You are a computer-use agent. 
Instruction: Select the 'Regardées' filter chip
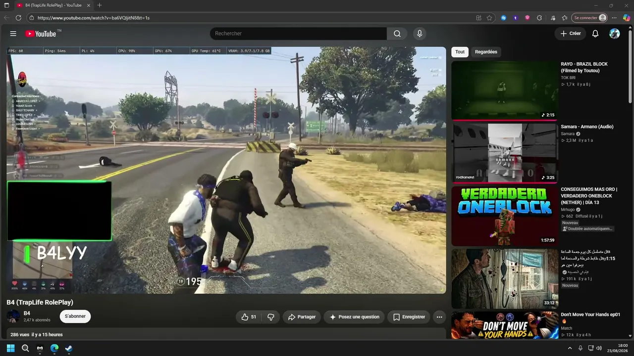pyautogui.click(x=486, y=52)
